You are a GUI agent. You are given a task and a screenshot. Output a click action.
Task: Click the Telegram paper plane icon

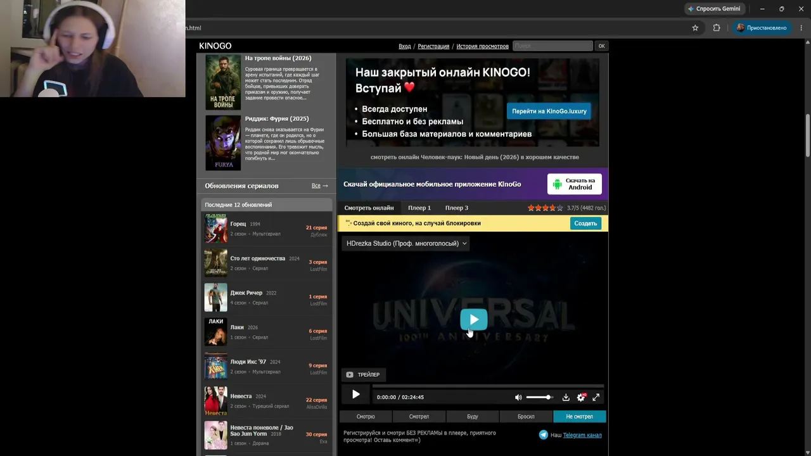coord(544,435)
